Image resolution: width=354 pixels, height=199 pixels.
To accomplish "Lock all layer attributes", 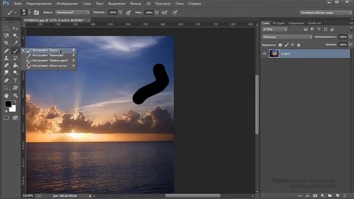I will [299, 45].
